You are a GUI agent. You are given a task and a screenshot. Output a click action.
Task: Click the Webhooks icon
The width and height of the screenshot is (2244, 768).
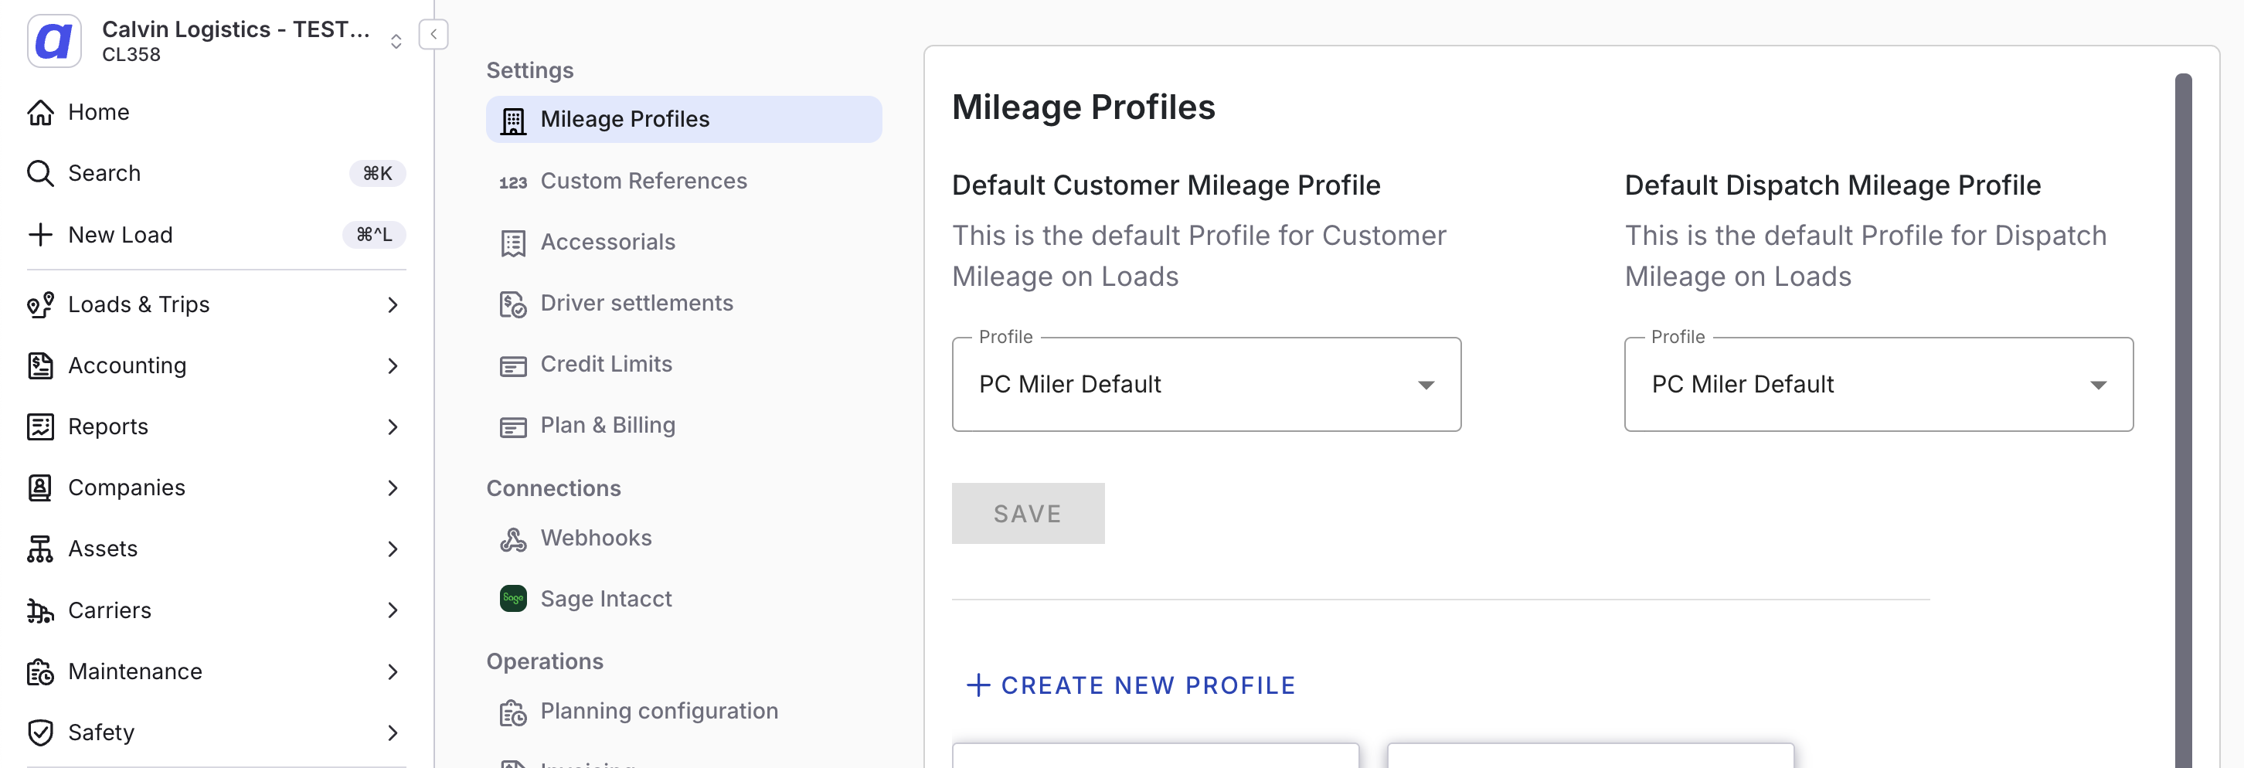click(513, 539)
